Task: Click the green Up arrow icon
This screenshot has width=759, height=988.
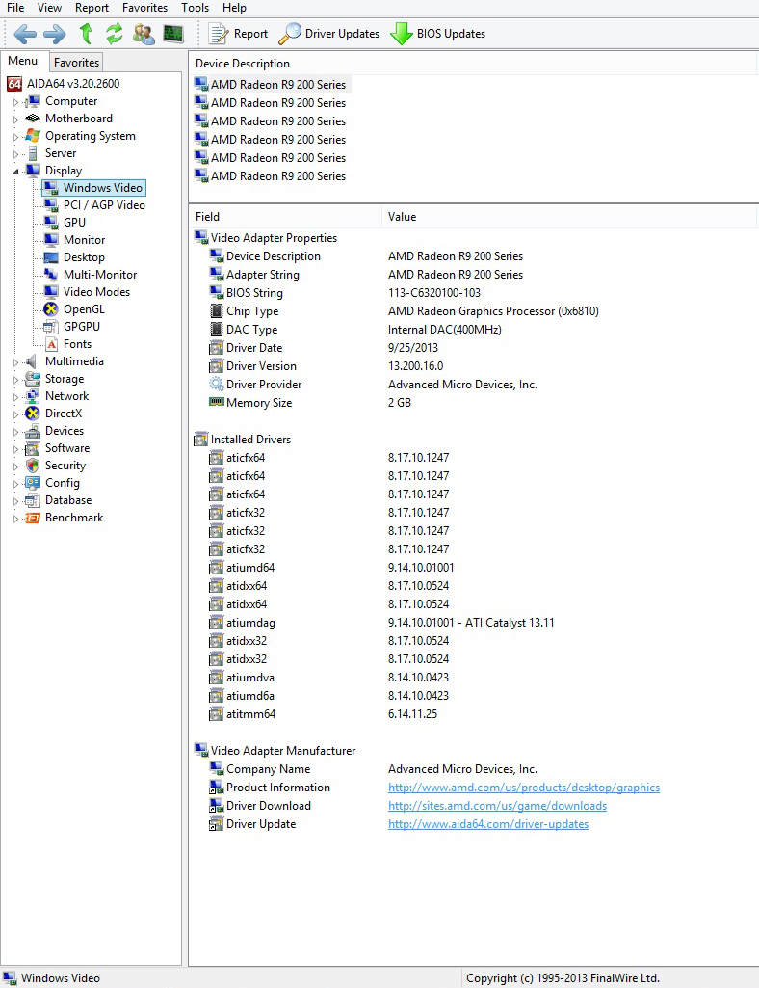Action: [87, 34]
